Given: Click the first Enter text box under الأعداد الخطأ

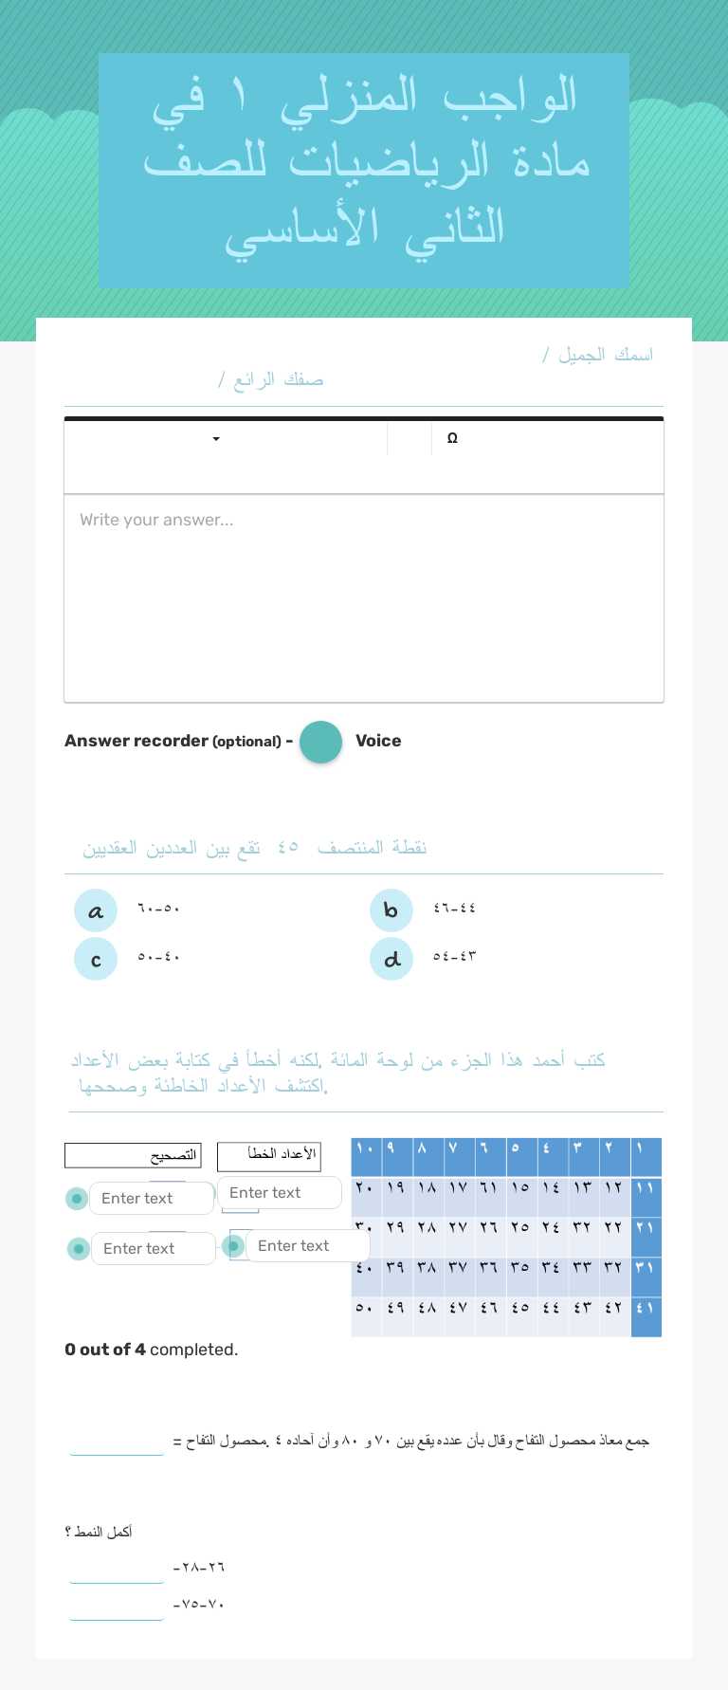Looking at the screenshot, I should [x=280, y=1192].
